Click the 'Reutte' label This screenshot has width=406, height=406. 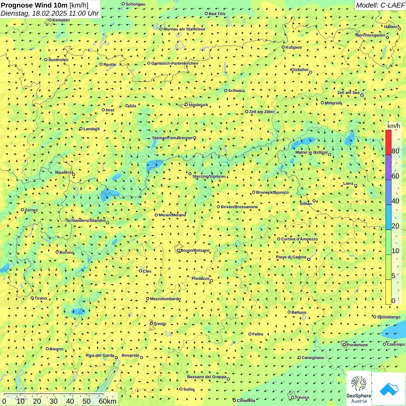(110, 64)
